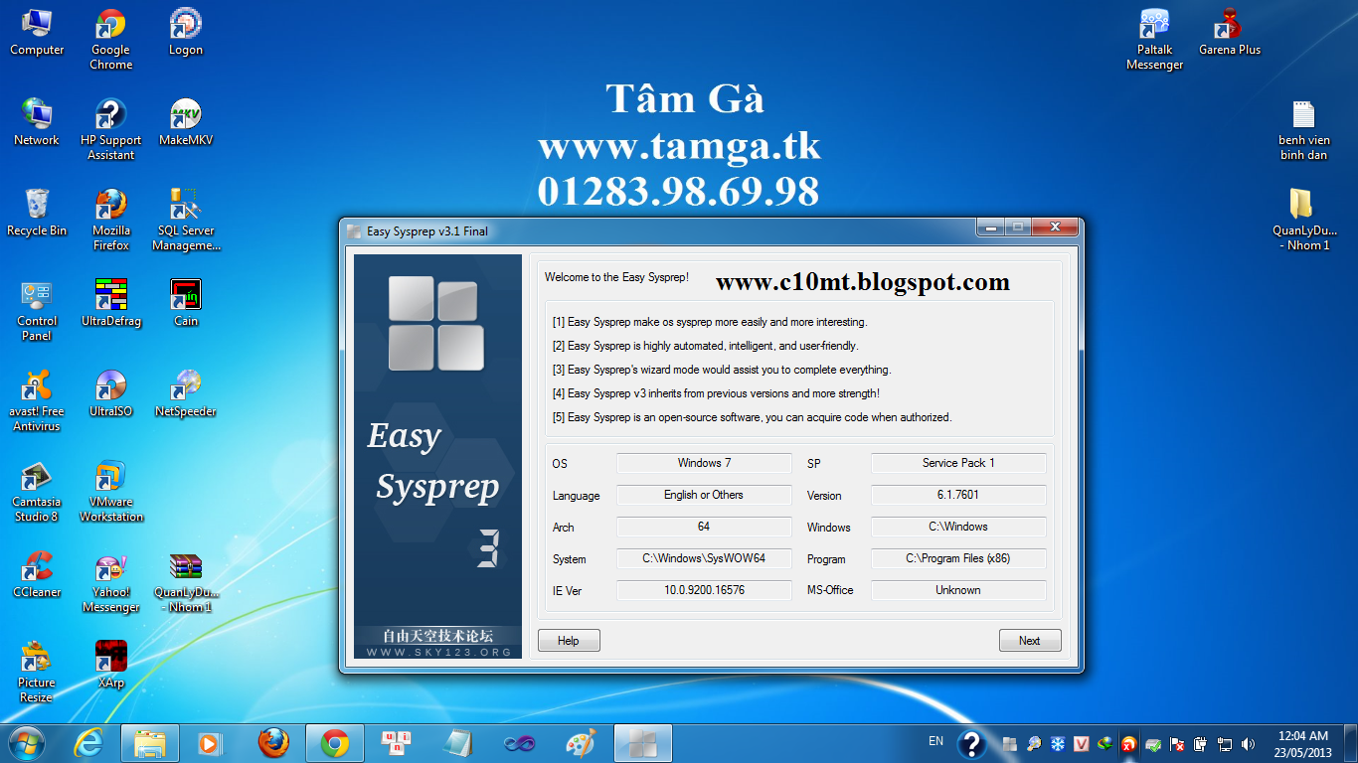Select the QuanLyDu... - Nhom 1 folder

point(1303,221)
